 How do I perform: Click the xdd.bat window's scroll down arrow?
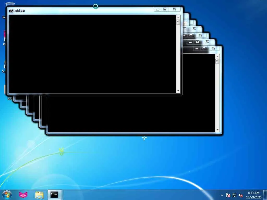click(x=178, y=91)
